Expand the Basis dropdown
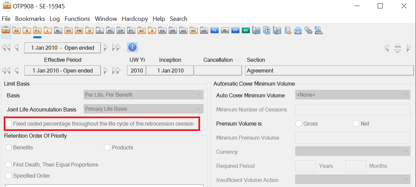Viewport: 416px width, 187px height. (144, 95)
